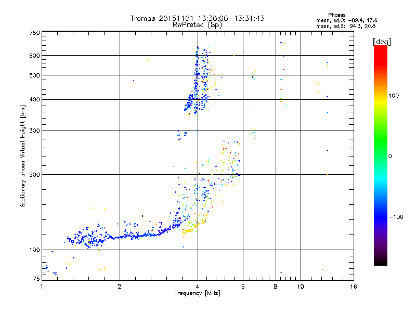Viewport: 416px width, 312px height.
Task: Click the y-axis tick label '75'
Action: [36, 279]
